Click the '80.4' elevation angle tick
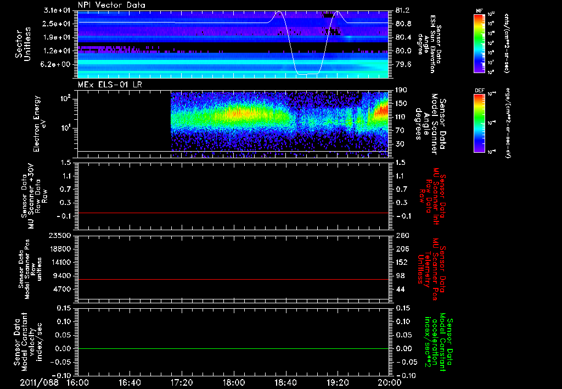 [x=403, y=37]
